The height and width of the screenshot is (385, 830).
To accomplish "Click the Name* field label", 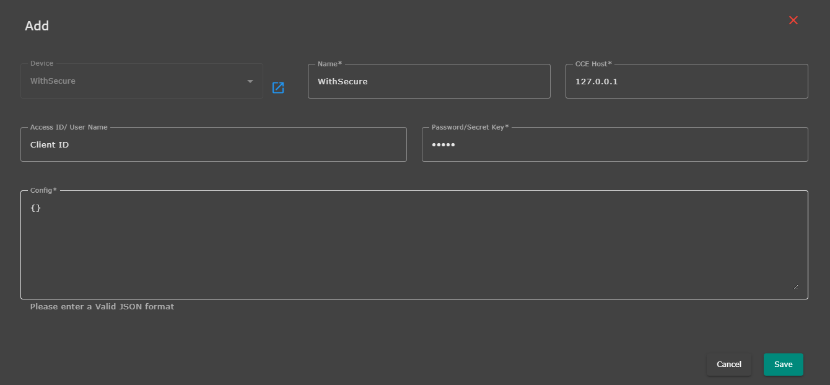I will 330,64.
